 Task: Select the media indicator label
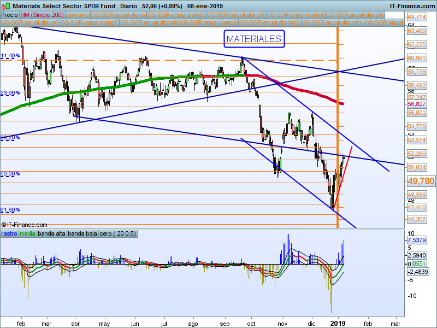27,233
